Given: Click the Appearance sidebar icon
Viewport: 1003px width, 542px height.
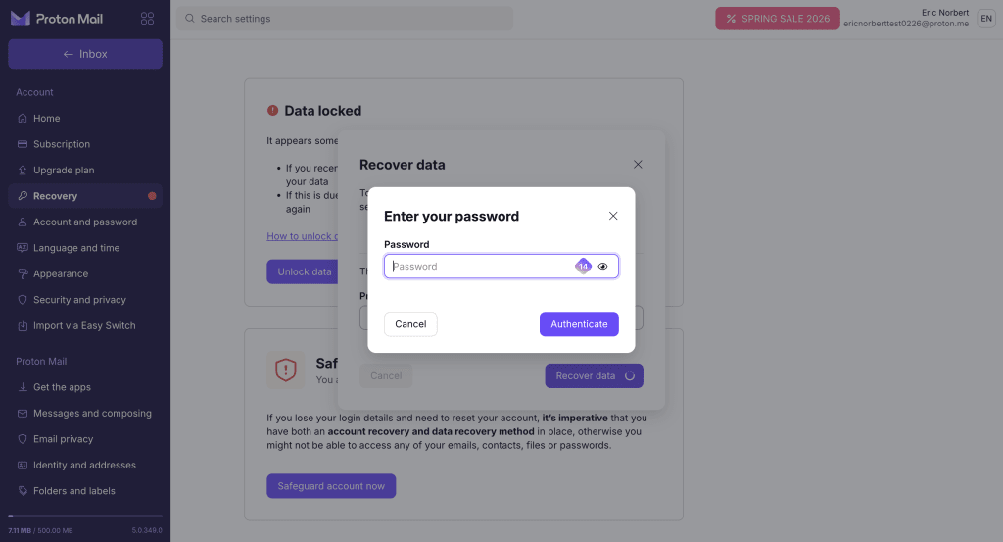Looking at the screenshot, I should 24,274.
